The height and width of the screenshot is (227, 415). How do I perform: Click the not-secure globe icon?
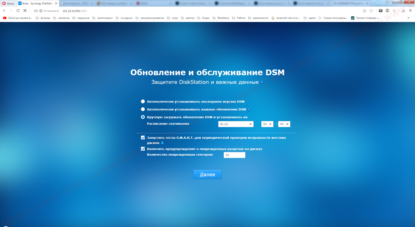click(41, 11)
